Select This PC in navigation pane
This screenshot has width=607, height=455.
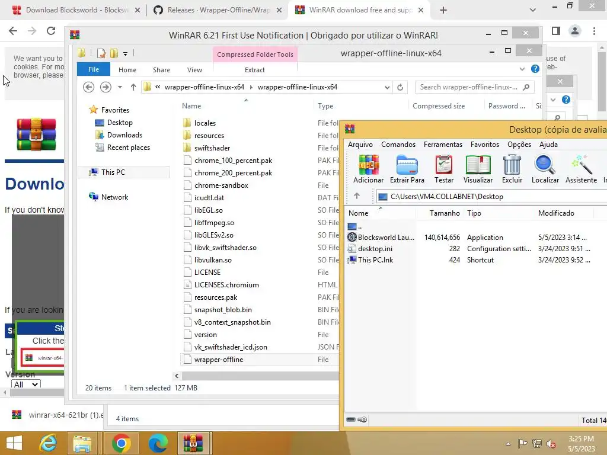pos(124,172)
